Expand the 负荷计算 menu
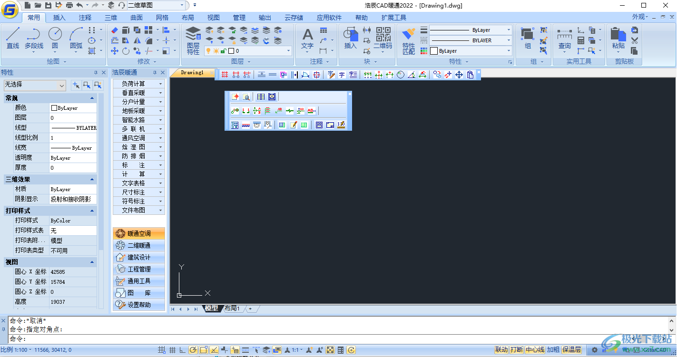 click(138, 84)
